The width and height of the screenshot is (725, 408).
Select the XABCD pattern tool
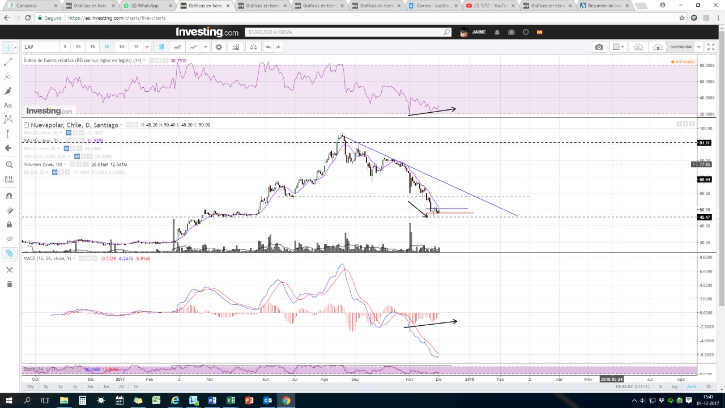8,119
